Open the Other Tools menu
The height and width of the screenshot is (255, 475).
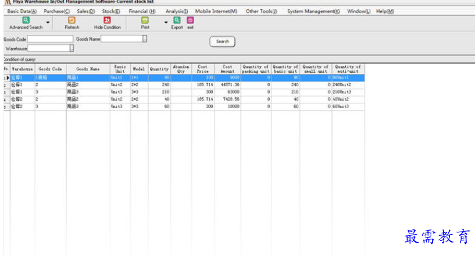point(262,11)
